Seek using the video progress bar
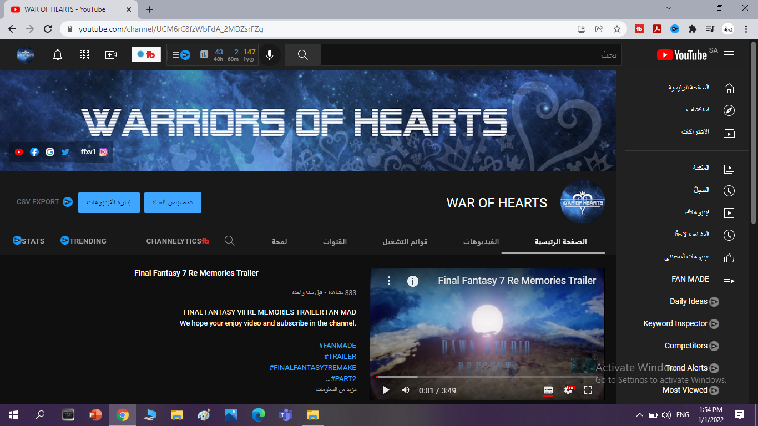The width and height of the screenshot is (758, 426). click(487, 377)
